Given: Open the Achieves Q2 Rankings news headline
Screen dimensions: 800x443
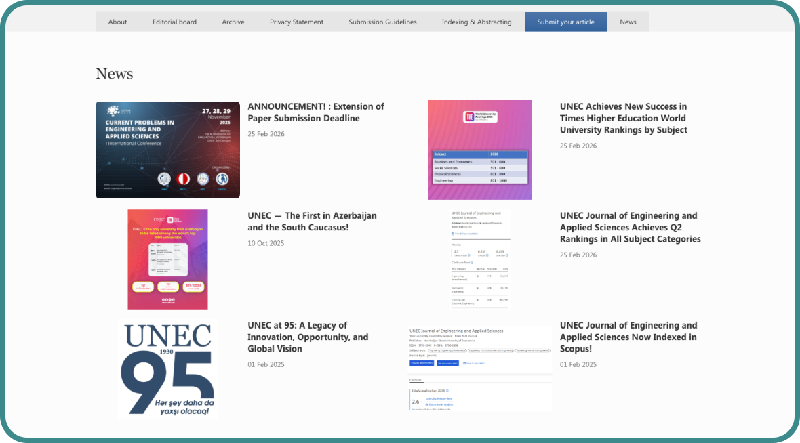Looking at the screenshot, I should (630, 227).
